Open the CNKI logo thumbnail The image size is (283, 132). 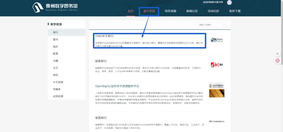[217, 40]
